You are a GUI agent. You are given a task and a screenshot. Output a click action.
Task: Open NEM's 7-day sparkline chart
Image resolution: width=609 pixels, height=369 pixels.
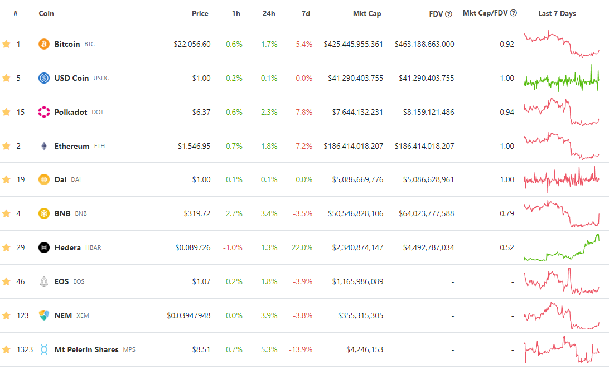pos(562,315)
